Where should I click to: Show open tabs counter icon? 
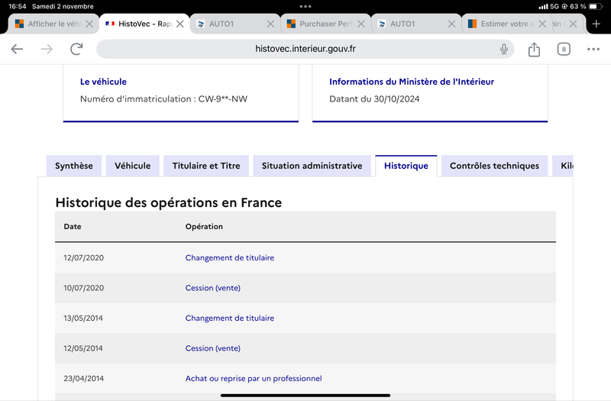point(564,49)
